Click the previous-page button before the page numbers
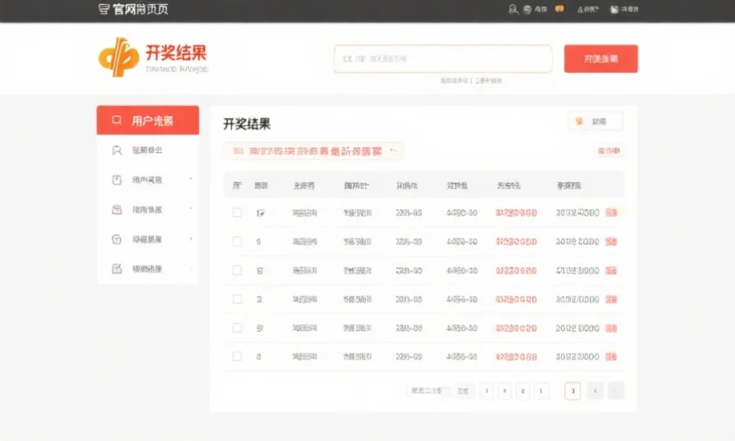Screen dimensions: 735x441 [x=463, y=391]
